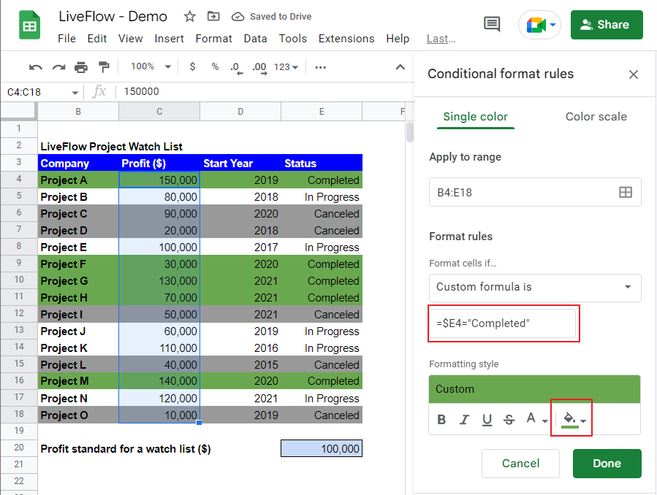The width and height of the screenshot is (657, 495).
Task: Select column C header
Action: click(x=159, y=112)
